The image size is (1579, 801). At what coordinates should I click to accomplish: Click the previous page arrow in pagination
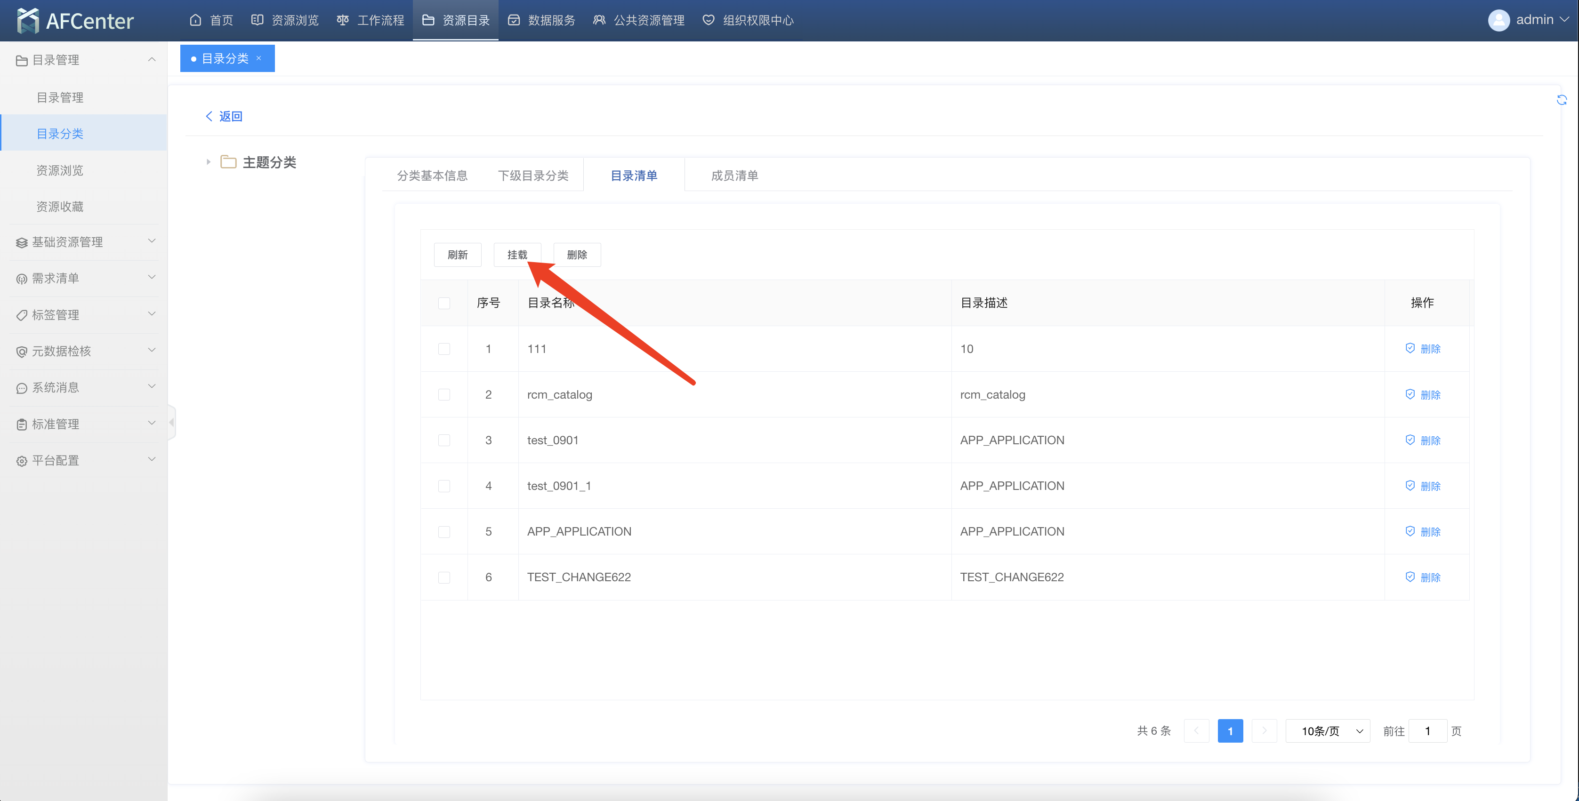(x=1196, y=730)
